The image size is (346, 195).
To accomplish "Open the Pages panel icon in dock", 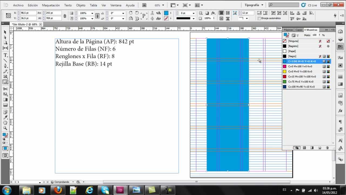I will click(340, 31).
